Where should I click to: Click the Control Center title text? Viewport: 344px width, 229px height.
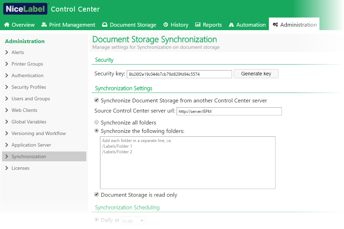tap(75, 9)
